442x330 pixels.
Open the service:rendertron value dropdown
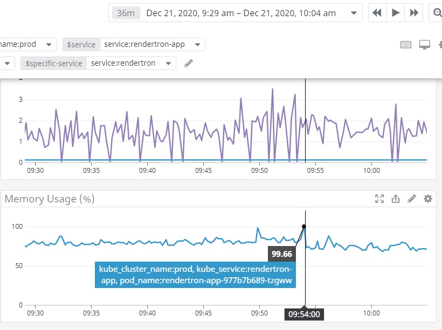[x=168, y=64]
